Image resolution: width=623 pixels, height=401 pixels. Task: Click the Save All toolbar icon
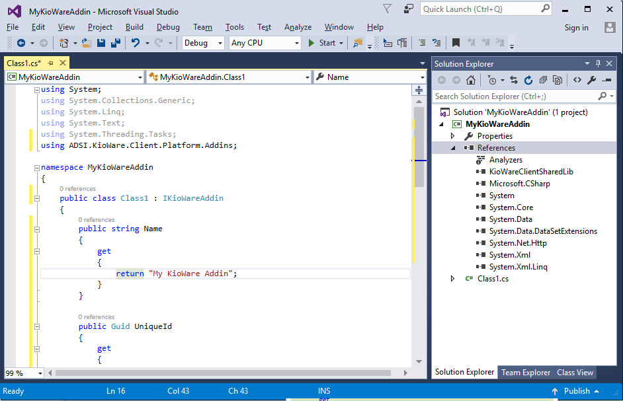[x=116, y=43]
